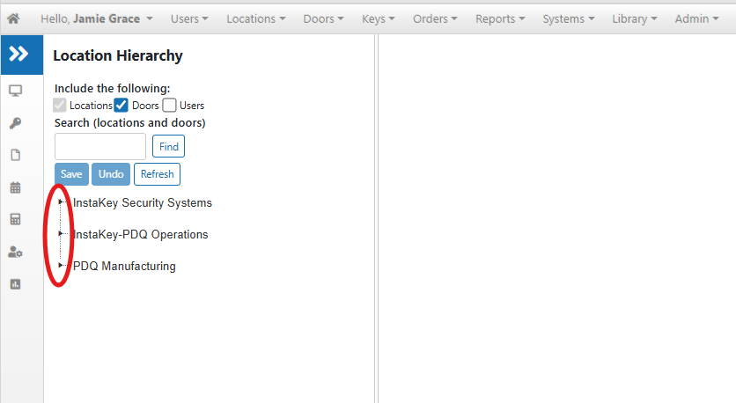Open the calendar sidebar icon
Image resolution: width=736 pixels, height=403 pixels.
[16, 187]
